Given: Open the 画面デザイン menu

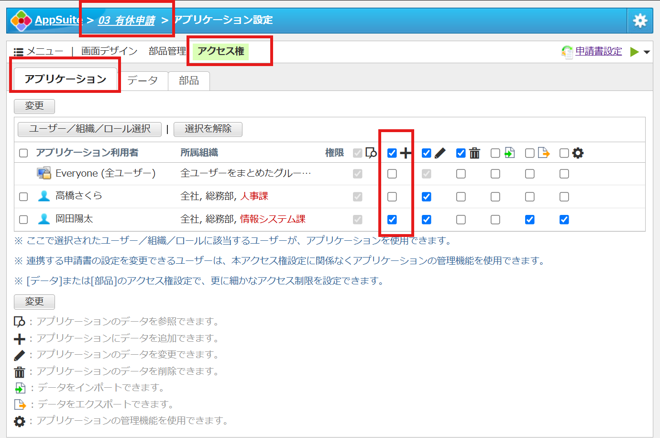Looking at the screenshot, I should click(x=109, y=51).
